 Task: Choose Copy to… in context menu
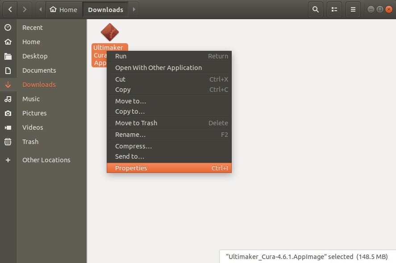pos(169,111)
